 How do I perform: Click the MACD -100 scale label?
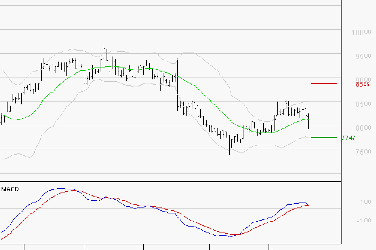364,221
